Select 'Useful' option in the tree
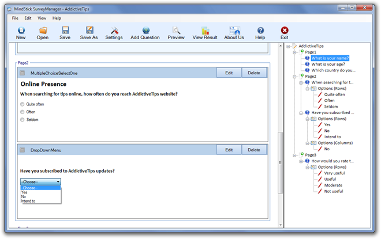The height and width of the screenshot is (239, 381). pos(330,179)
